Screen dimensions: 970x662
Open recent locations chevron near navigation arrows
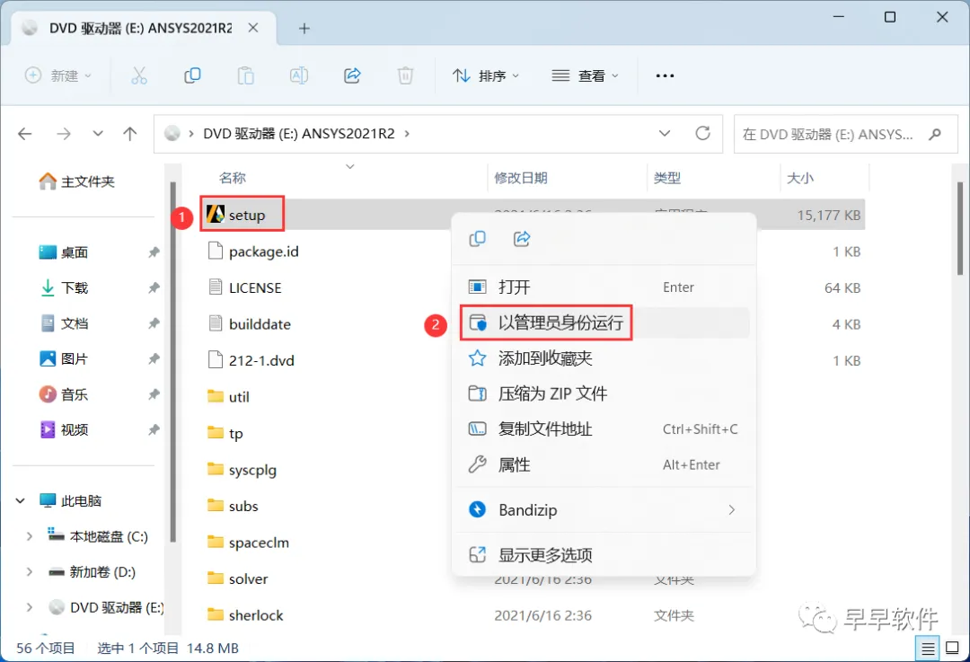point(98,134)
